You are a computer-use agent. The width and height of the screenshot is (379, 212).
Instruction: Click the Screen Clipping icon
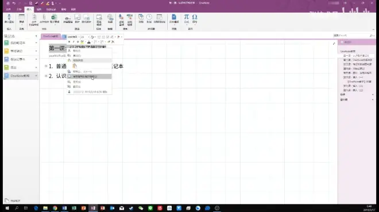tap(68, 18)
